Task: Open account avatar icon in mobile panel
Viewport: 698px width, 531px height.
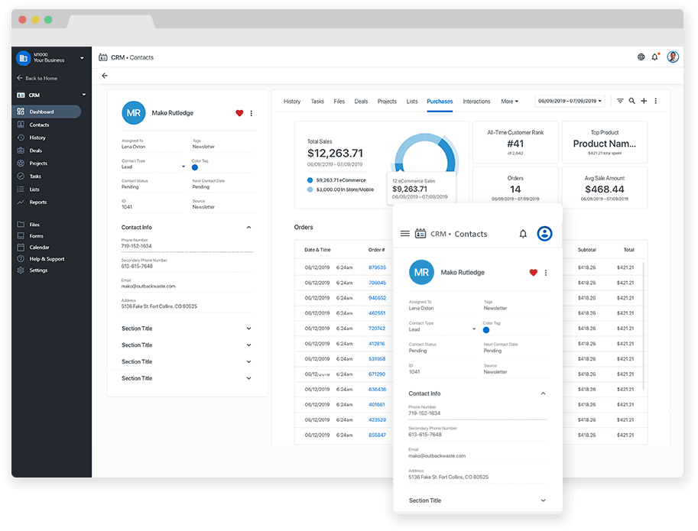Action: click(x=544, y=234)
